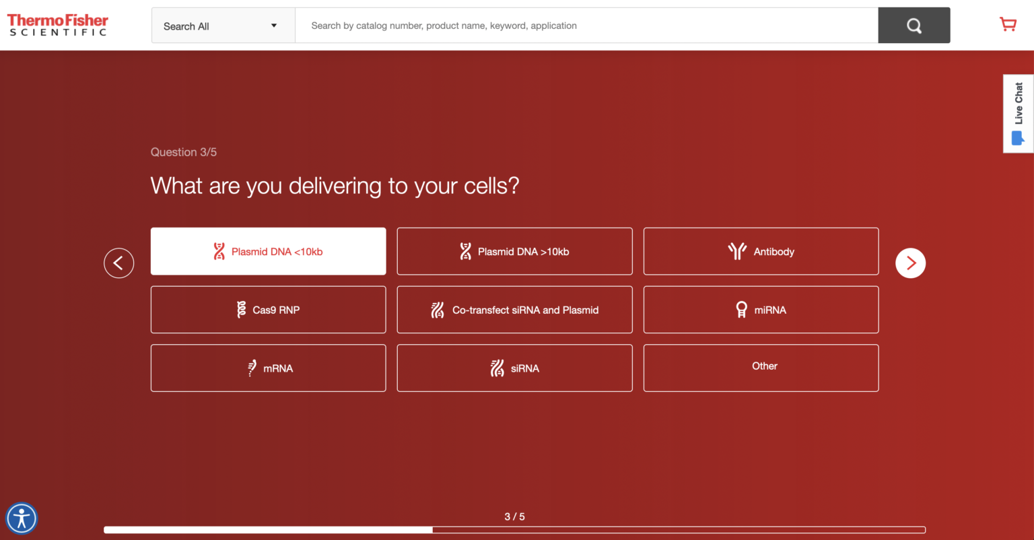
Task: Click the Thermo Fisher Scientific logo
Action: (x=58, y=25)
